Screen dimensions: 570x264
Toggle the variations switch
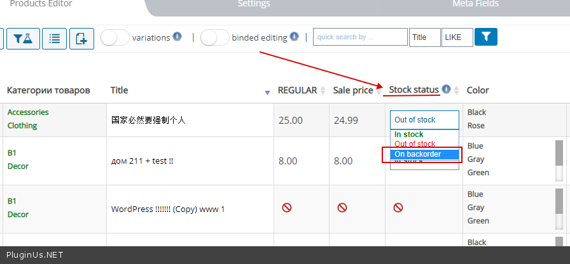[115, 37]
